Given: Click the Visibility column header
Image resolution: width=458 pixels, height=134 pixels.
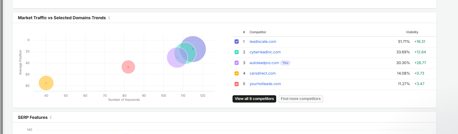Looking at the screenshot, I should pyautogui.click(x=412, y=32).
